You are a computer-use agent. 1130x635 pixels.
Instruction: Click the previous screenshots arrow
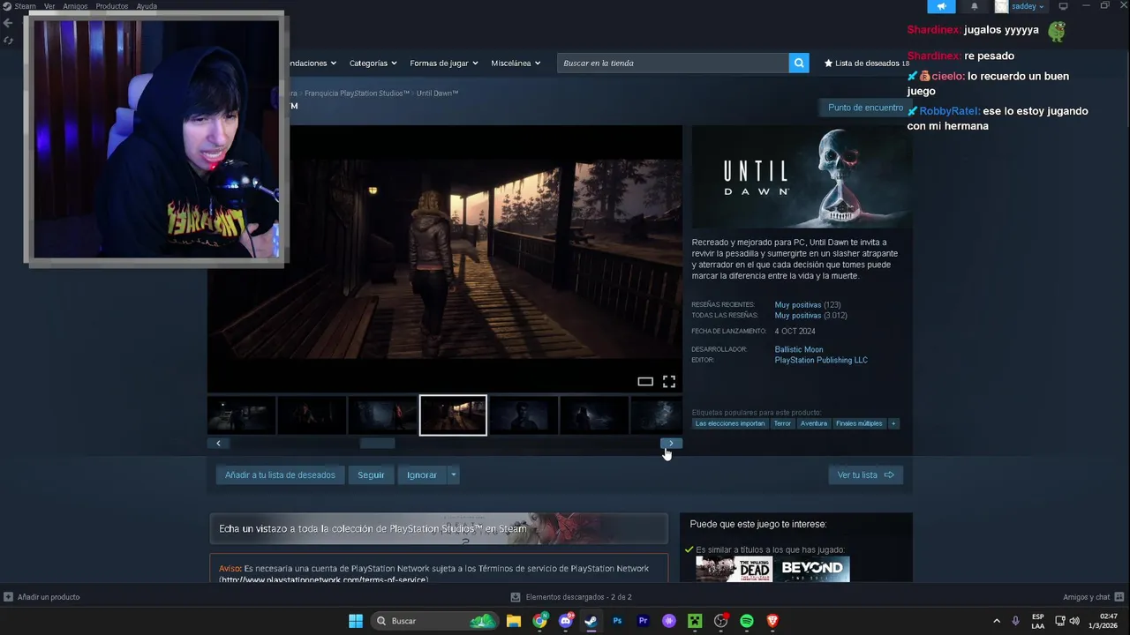click(218, 444)
